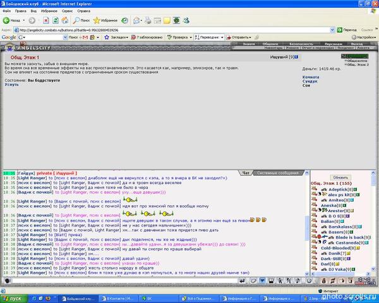
Task: Click the Stop loading red X icon
Action: [x=46, y=21]
